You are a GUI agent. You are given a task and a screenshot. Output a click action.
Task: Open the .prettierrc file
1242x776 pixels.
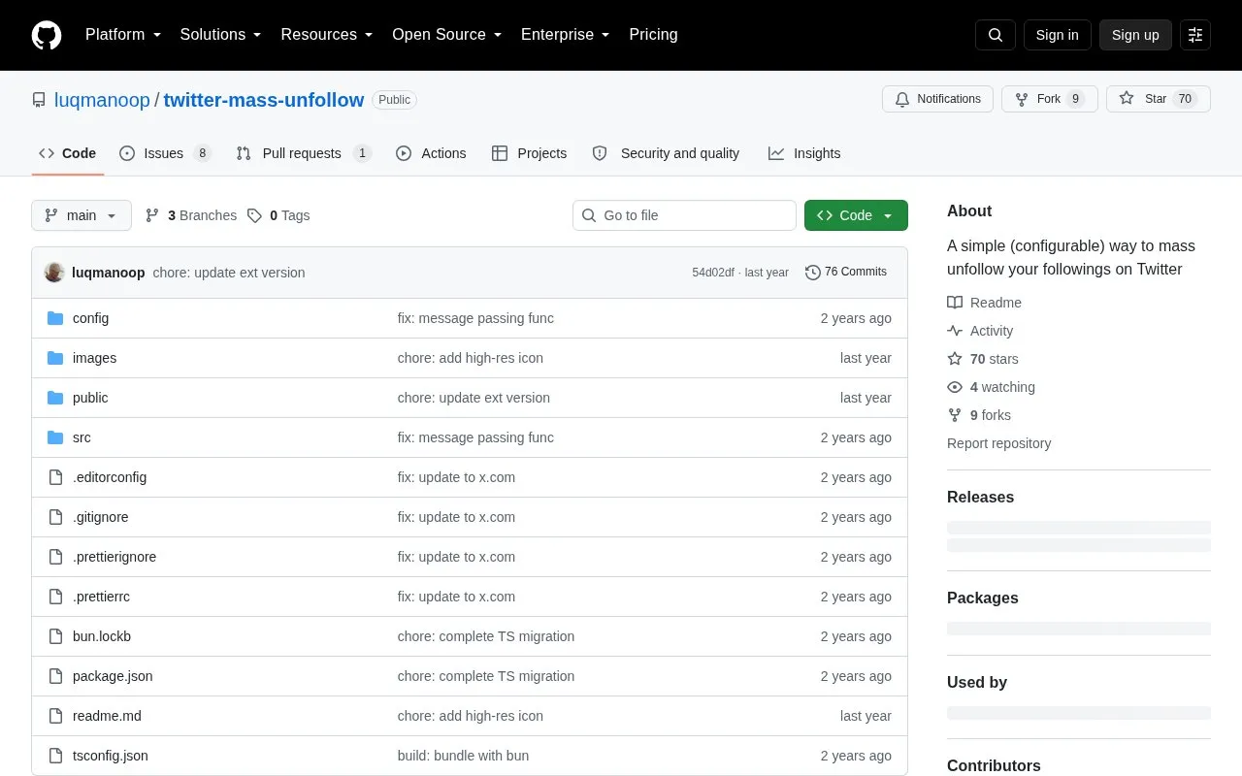(101, 597)
